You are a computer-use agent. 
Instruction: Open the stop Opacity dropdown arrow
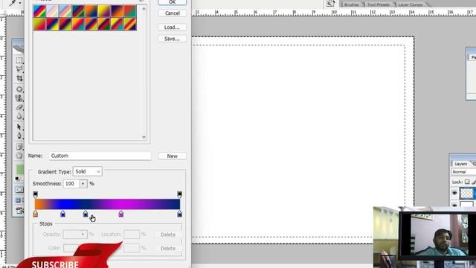[83, 234]
